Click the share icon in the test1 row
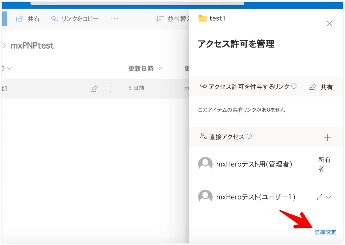This screenshot has height=245, width=345. coord(94,89)
